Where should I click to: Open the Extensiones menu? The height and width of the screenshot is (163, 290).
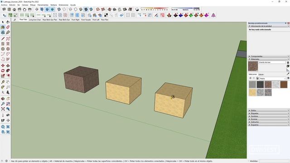pos(63,5)
